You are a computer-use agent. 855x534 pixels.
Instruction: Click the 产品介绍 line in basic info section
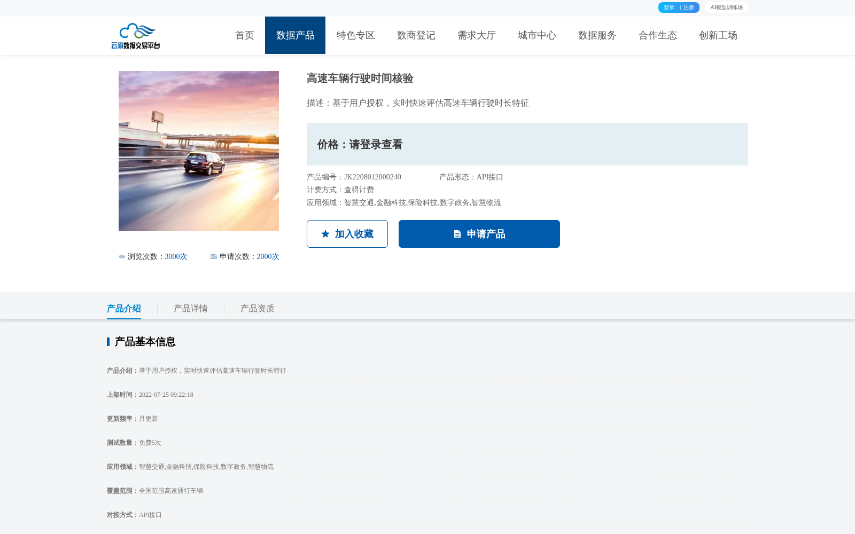point(197,371)
